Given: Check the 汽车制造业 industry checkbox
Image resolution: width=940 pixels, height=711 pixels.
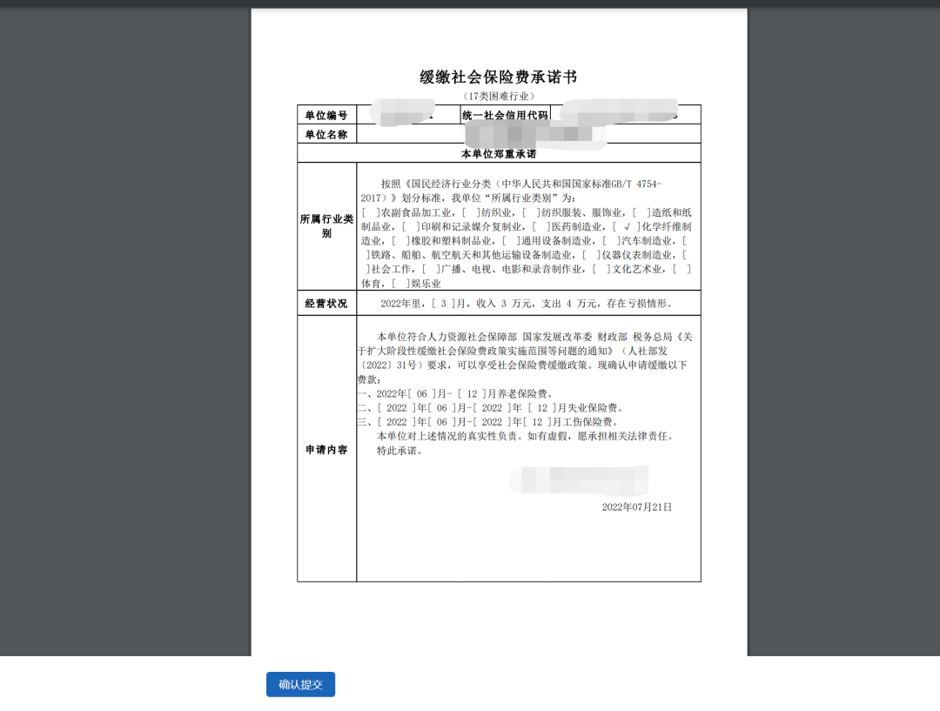Looking at the screenshot, I should point(612,240).
